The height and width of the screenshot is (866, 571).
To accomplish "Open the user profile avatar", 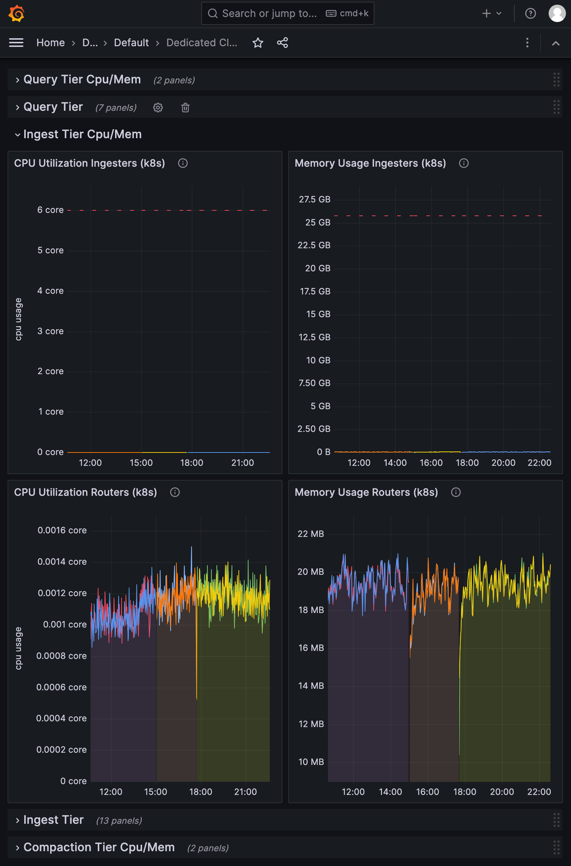I will click(x=557, y=14).
